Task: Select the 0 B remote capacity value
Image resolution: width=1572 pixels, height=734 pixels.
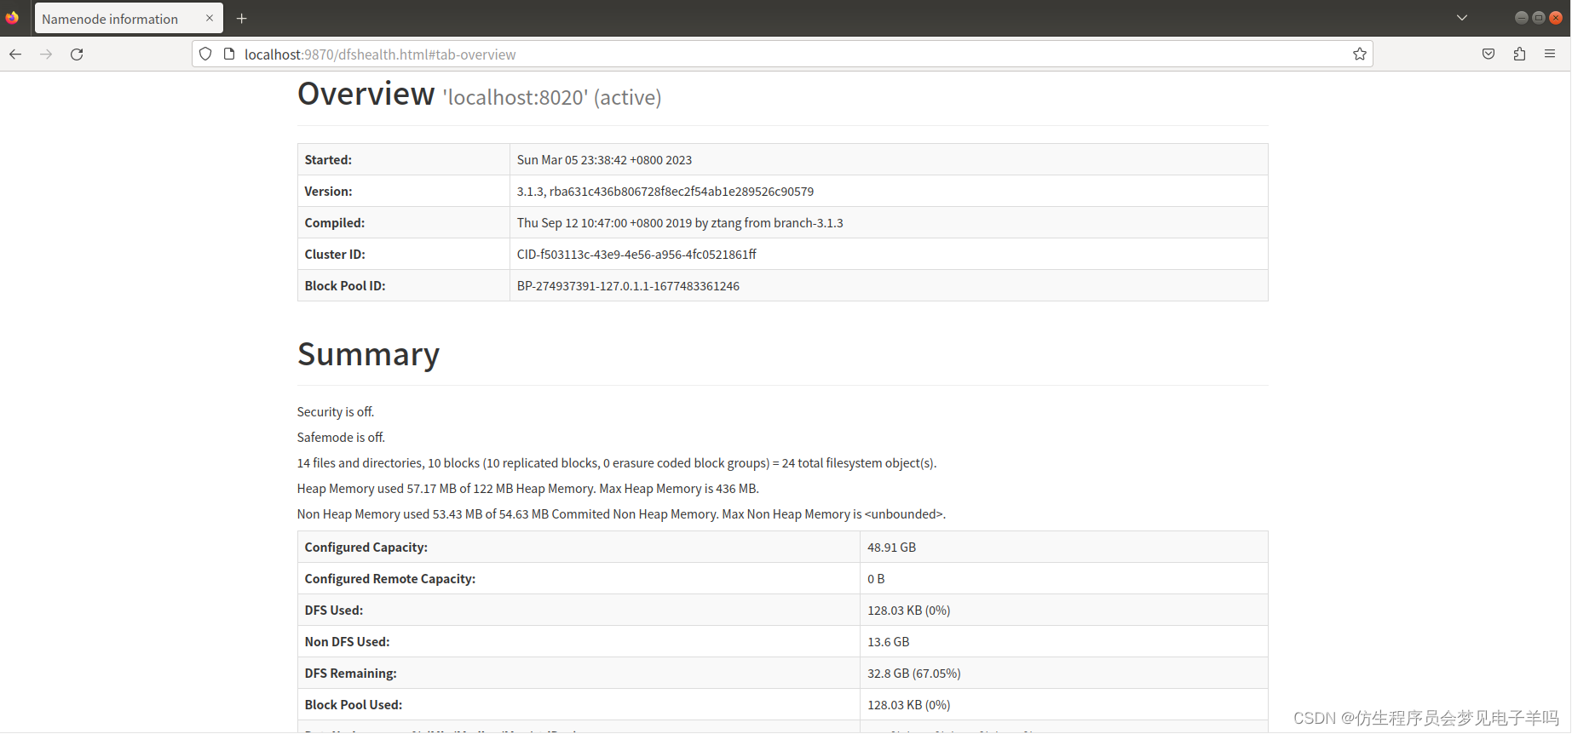Action: 876,579
